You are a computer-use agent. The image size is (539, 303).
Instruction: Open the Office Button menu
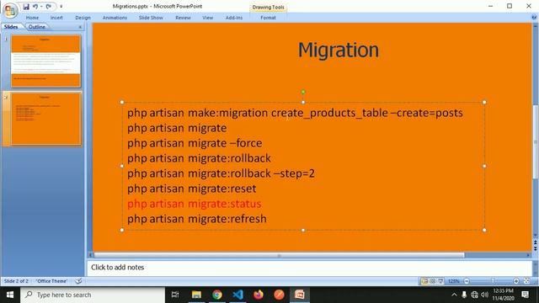[x=10, y=10]
